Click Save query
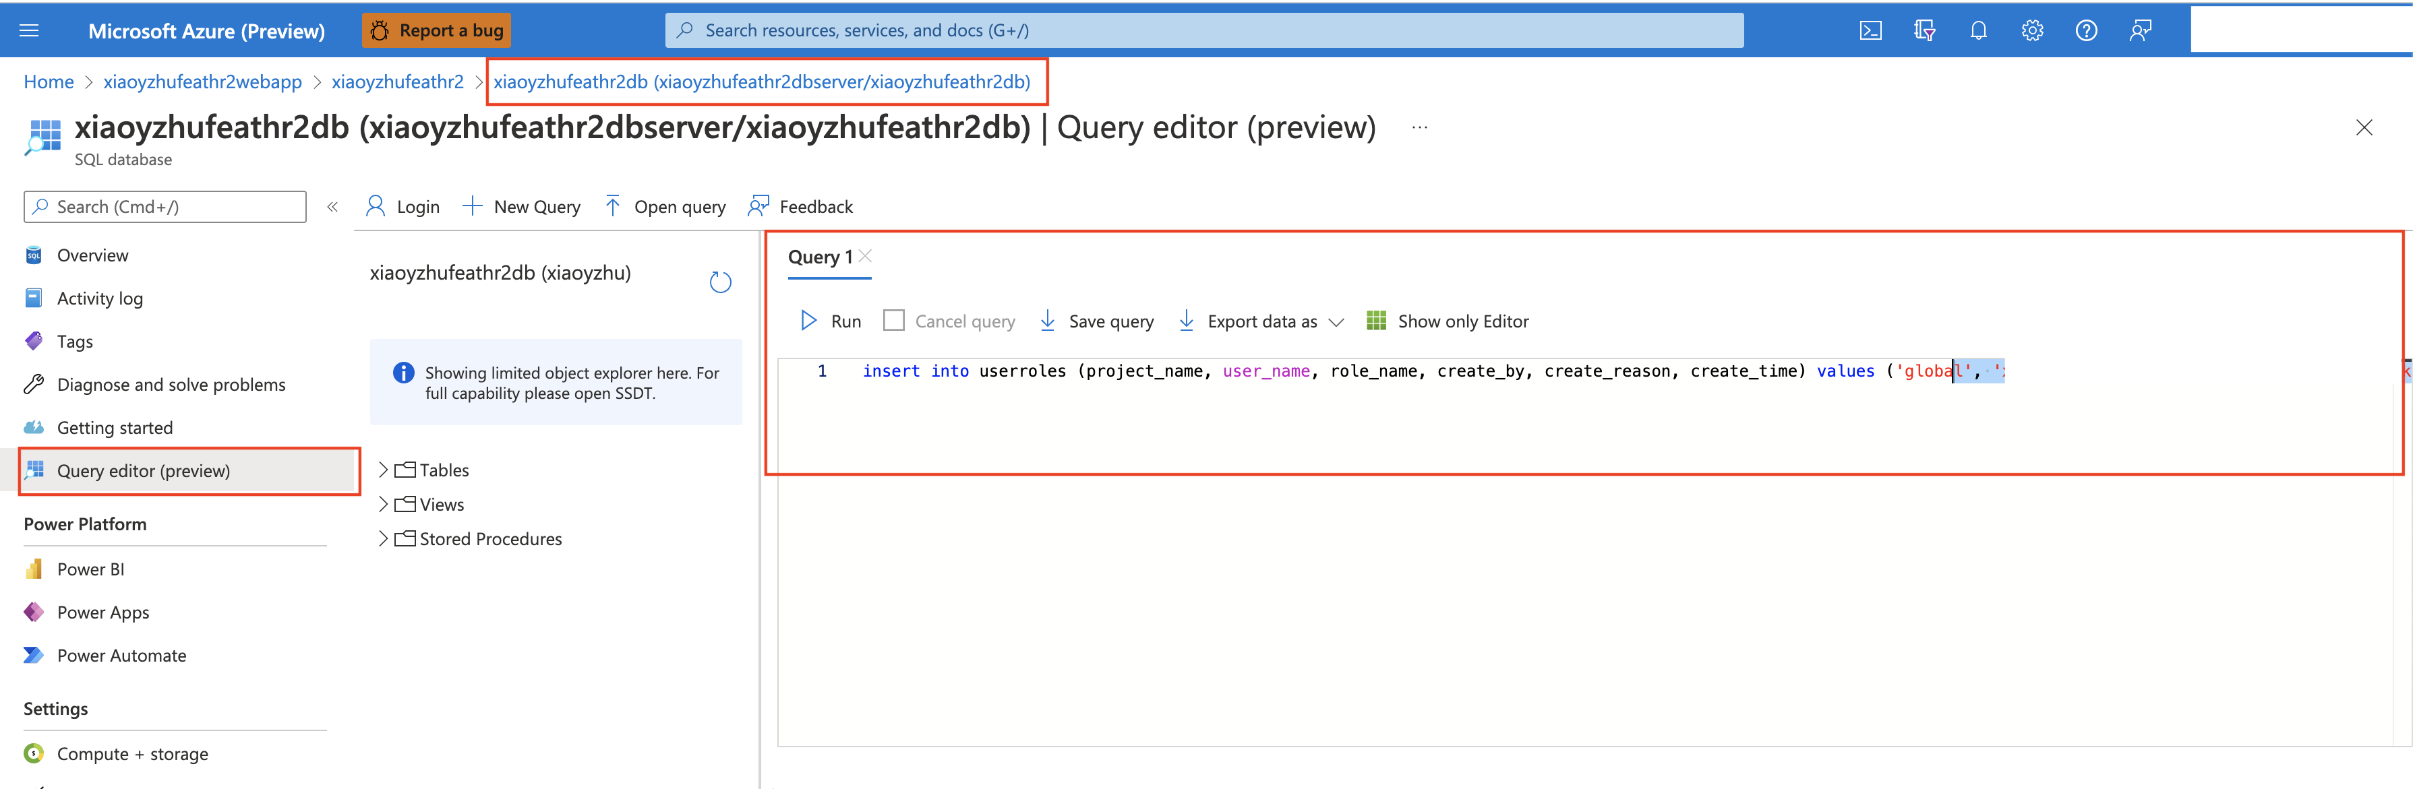2413x789 pixels. (1096, 321)
